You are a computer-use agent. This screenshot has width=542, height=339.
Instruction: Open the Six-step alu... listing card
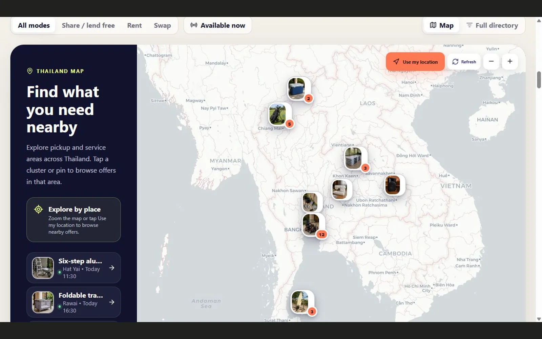point(74,268)
